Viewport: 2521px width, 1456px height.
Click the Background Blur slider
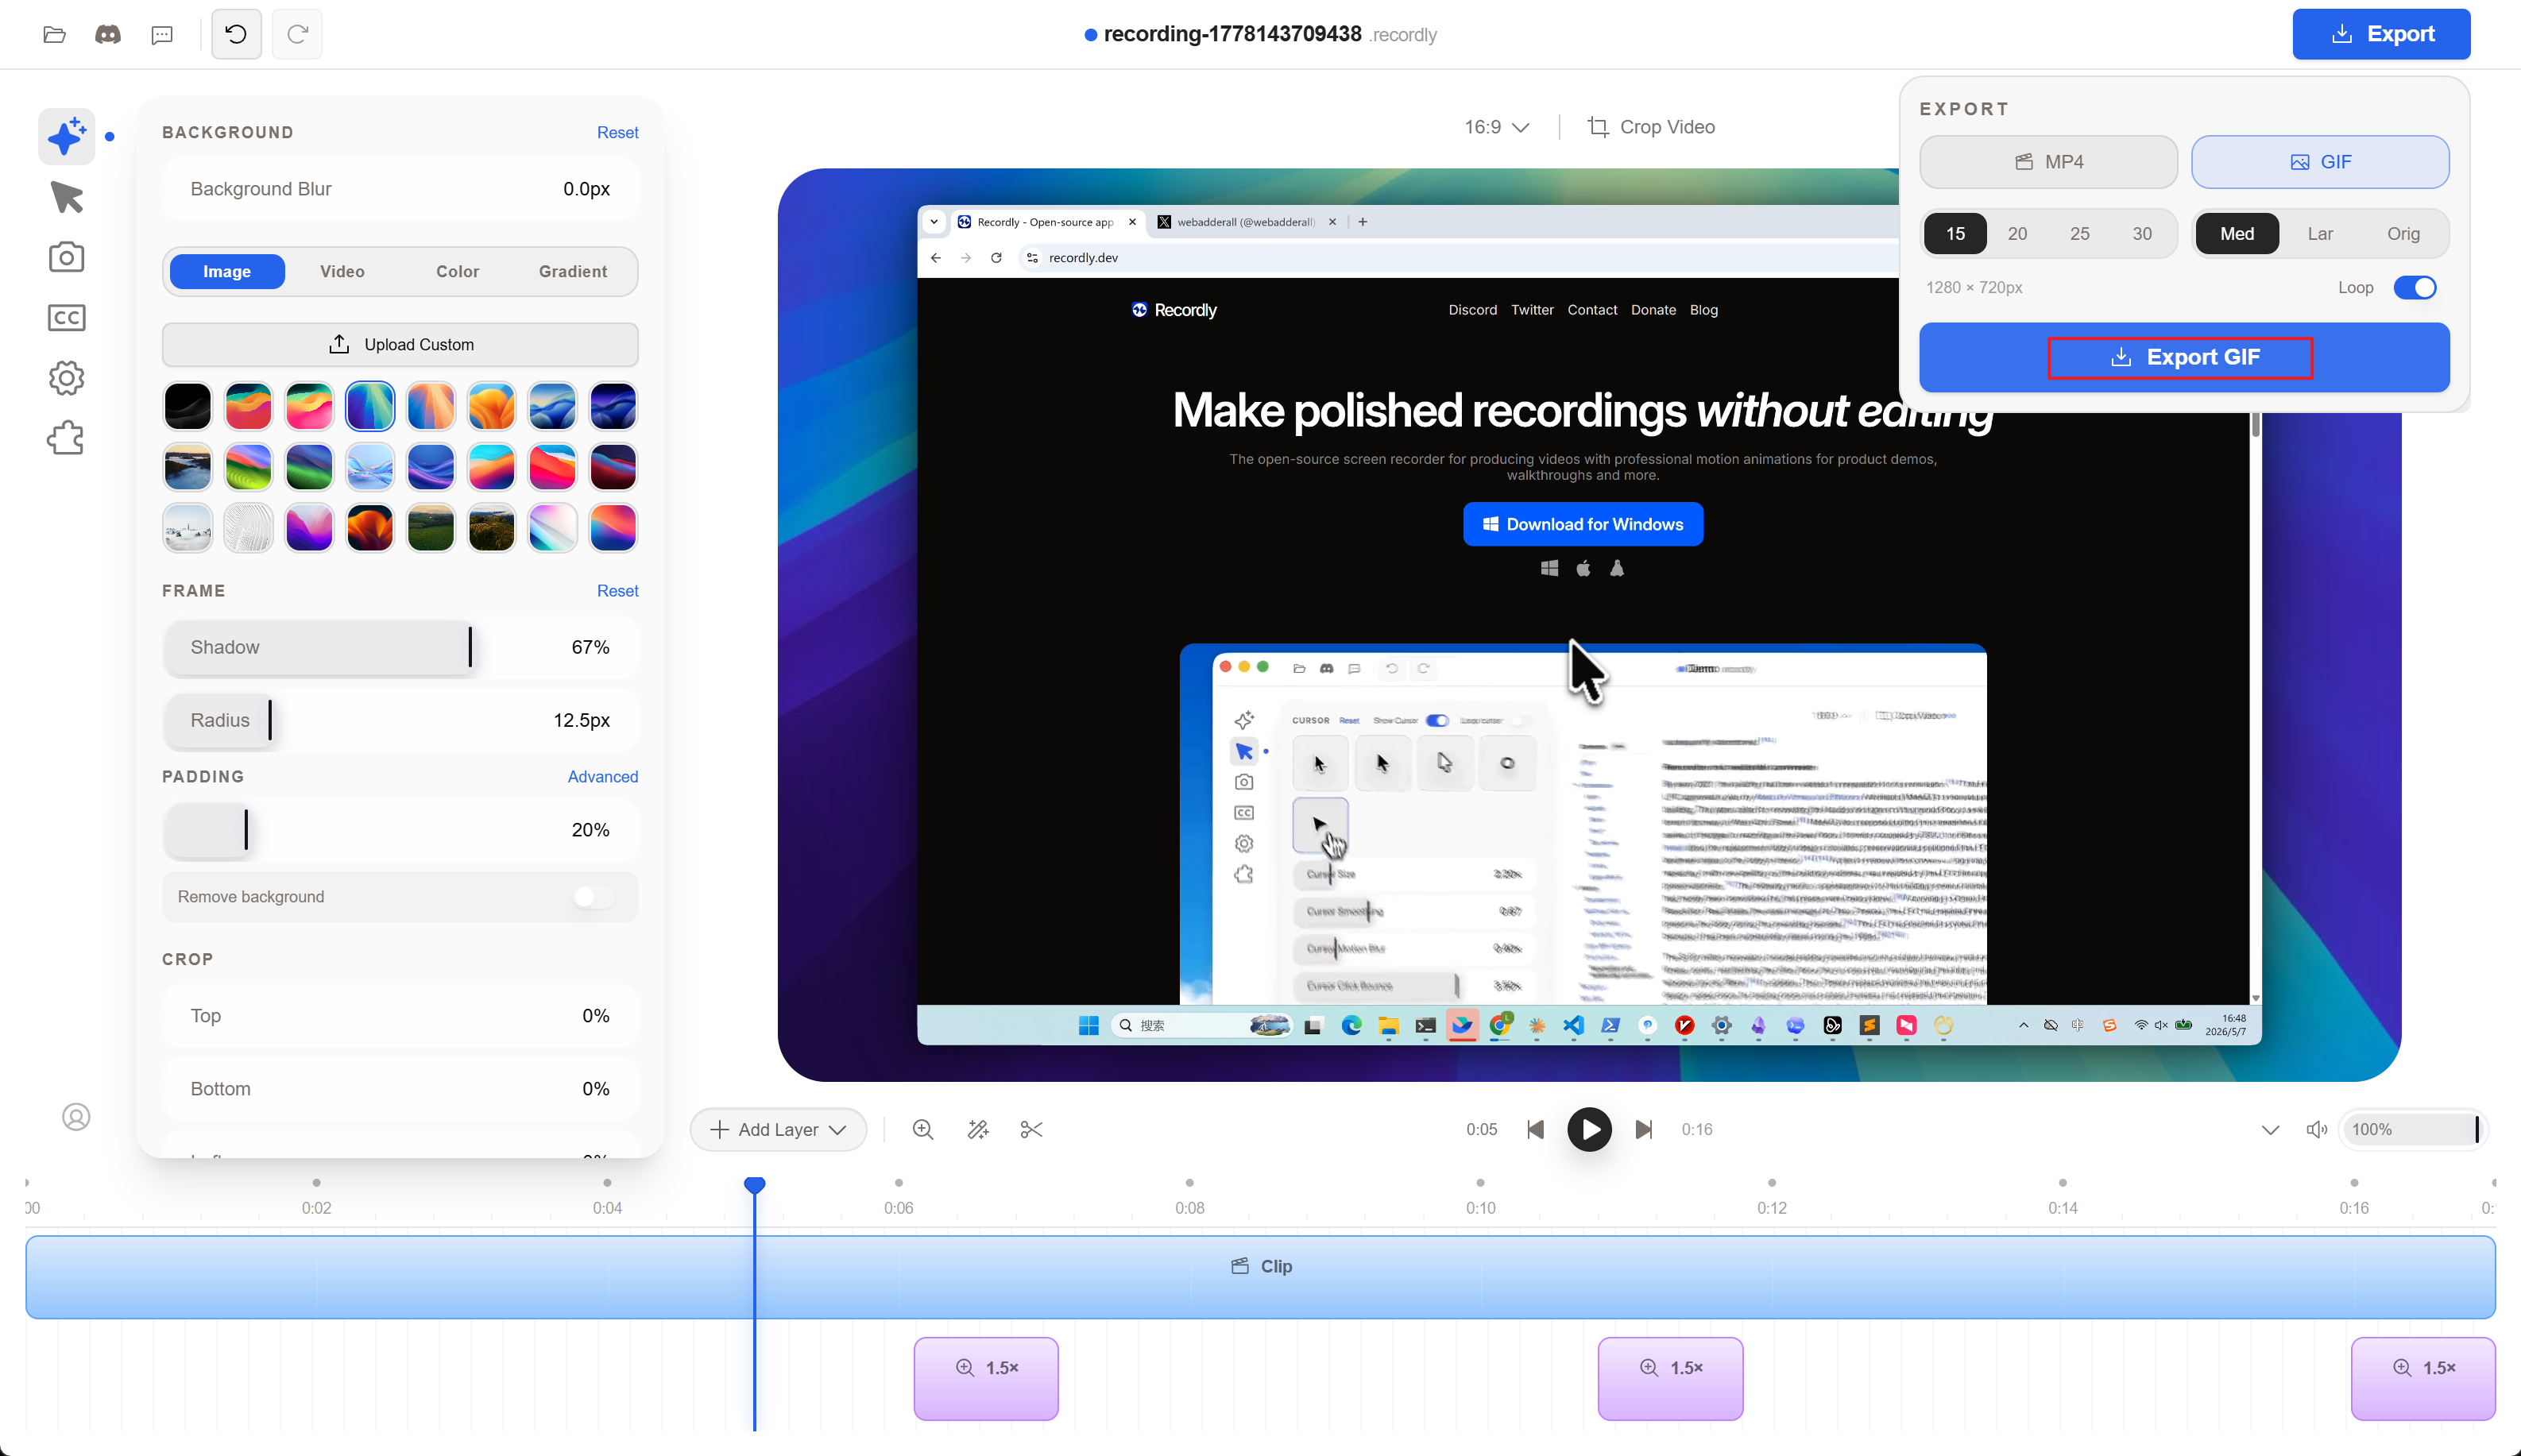coord(400,189)
